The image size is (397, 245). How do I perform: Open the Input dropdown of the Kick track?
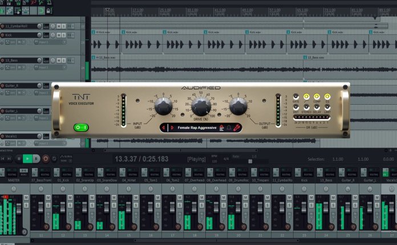pyautogui.click(x=51, y=42)
